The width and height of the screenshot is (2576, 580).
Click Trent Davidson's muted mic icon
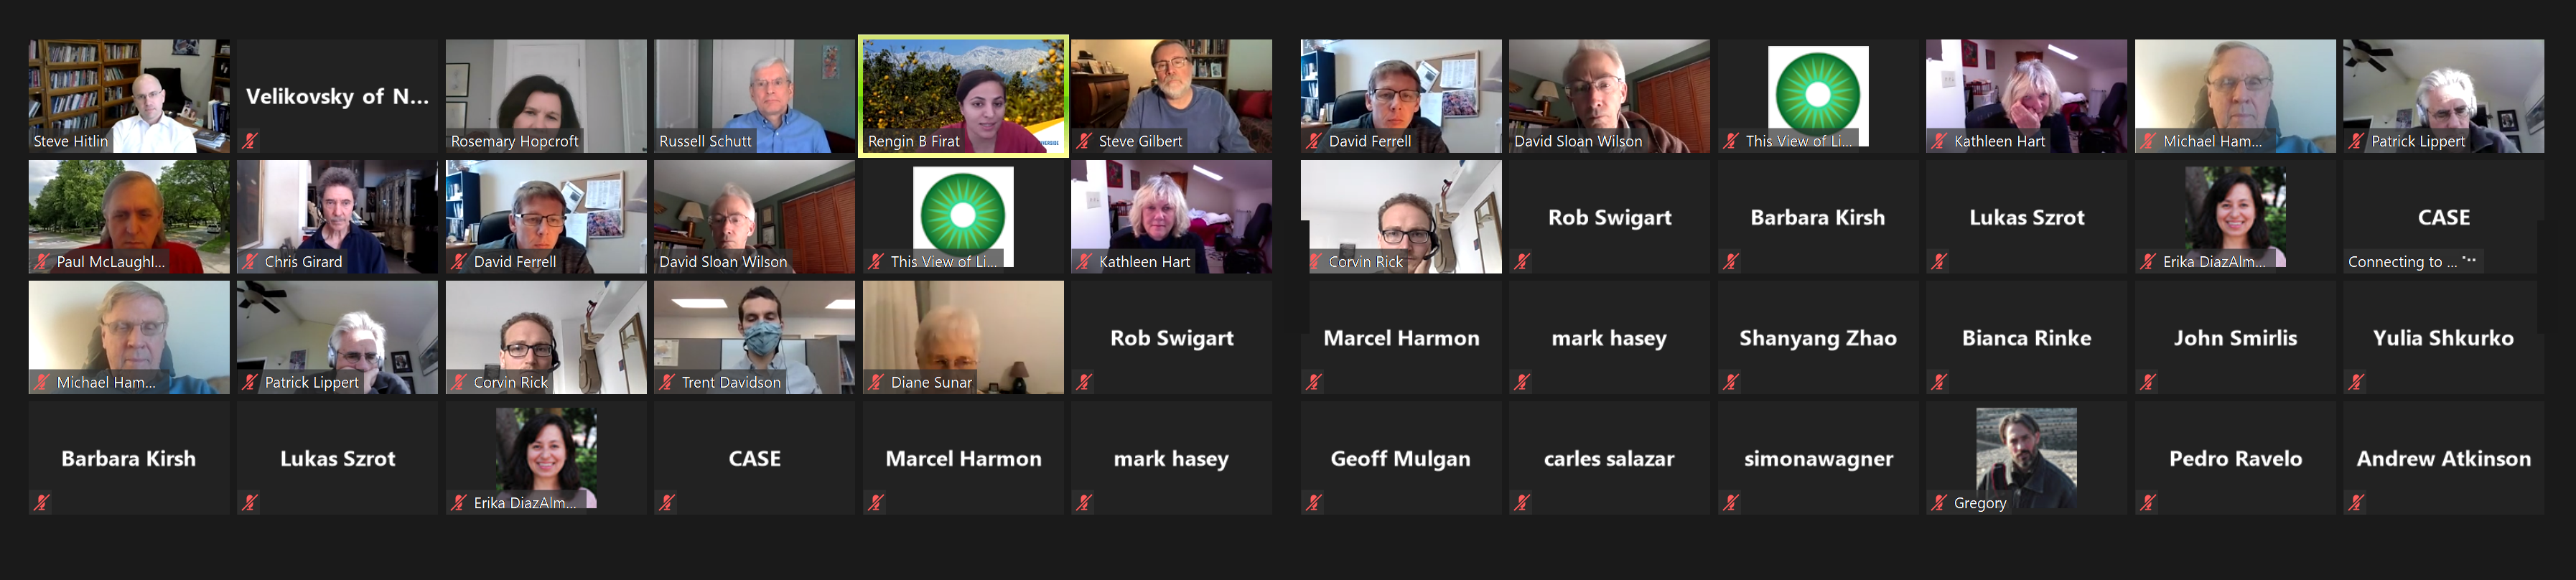click(x=667, y=382)
